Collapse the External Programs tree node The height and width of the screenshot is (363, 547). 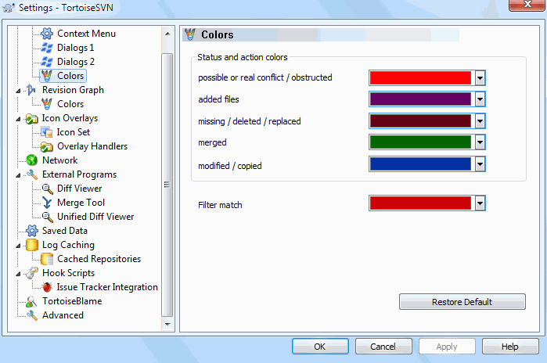coord(18,175)
